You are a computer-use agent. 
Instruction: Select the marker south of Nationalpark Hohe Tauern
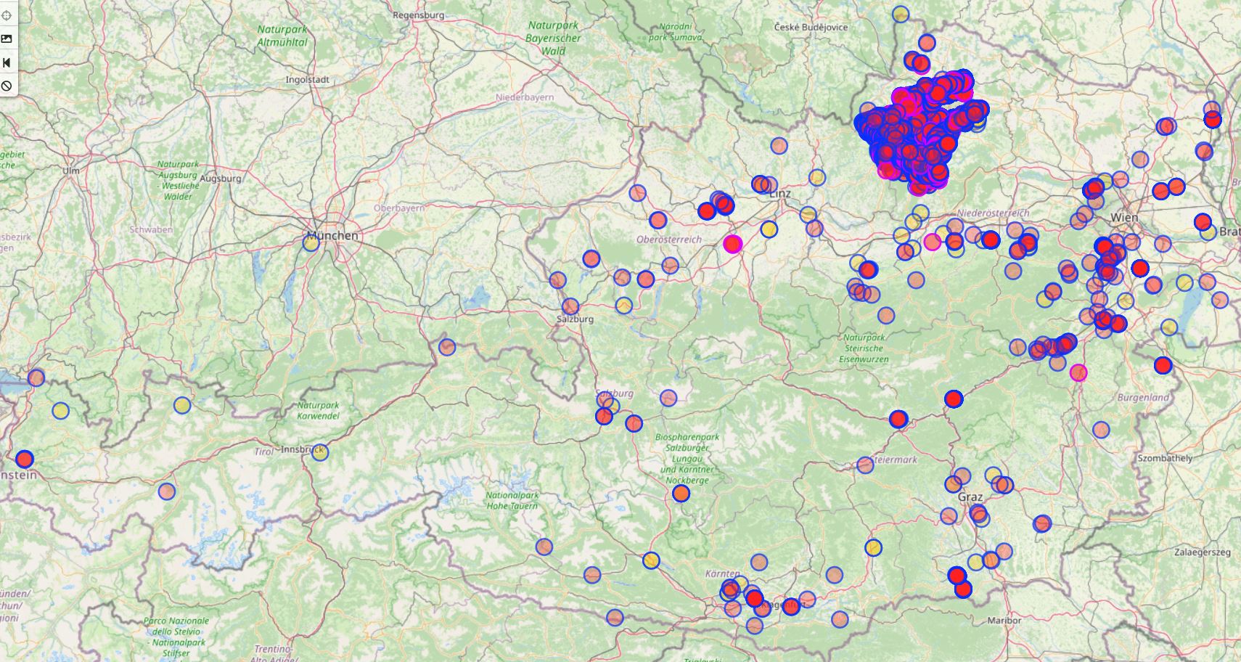coord(544,547)
